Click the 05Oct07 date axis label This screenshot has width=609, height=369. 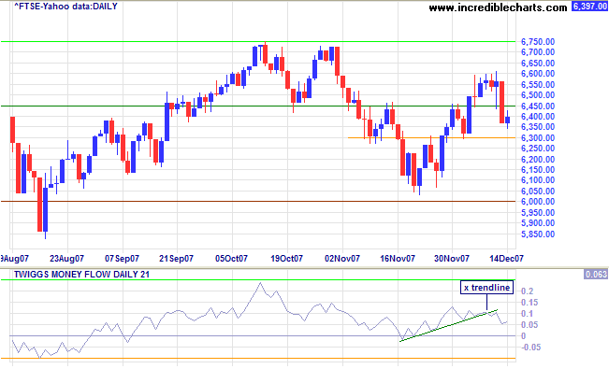point(231,259)
